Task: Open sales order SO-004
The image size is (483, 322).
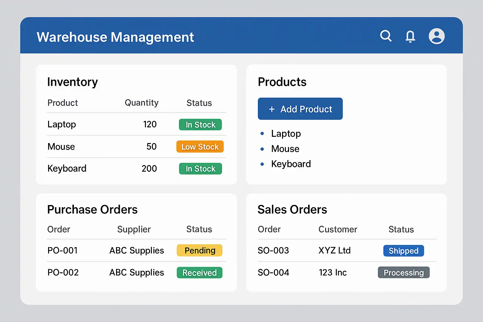Action: [273, 273]
